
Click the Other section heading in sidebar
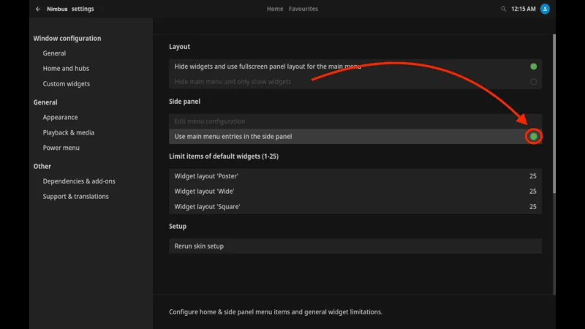click(x=42, y=167)
